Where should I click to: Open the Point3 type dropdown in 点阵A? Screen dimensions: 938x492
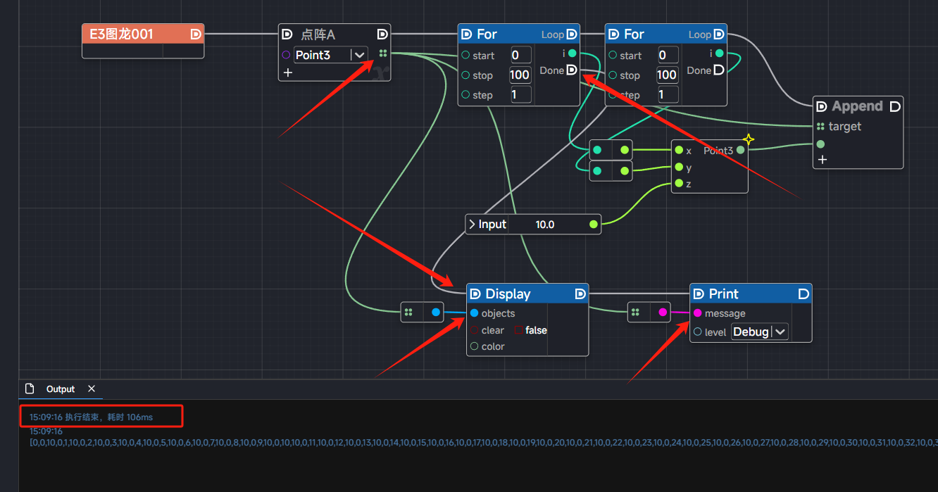[x=359, y=55]
